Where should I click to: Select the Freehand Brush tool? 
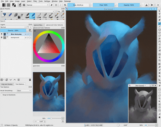tap(159, 24)
